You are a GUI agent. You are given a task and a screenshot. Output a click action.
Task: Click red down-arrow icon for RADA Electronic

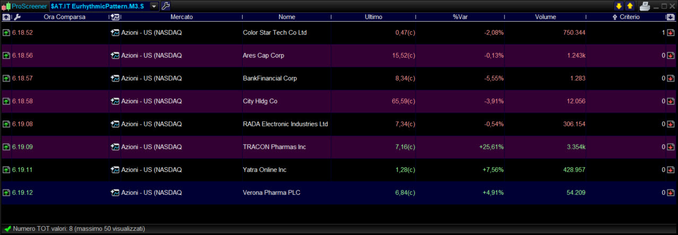671,124
